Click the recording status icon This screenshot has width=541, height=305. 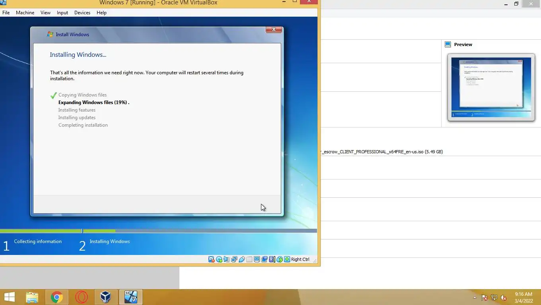[264, 259]
